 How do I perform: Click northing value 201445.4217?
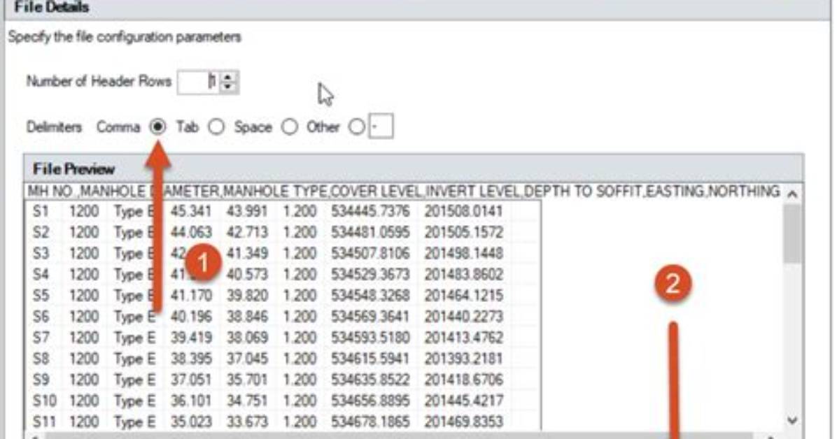tap(463, 401)
